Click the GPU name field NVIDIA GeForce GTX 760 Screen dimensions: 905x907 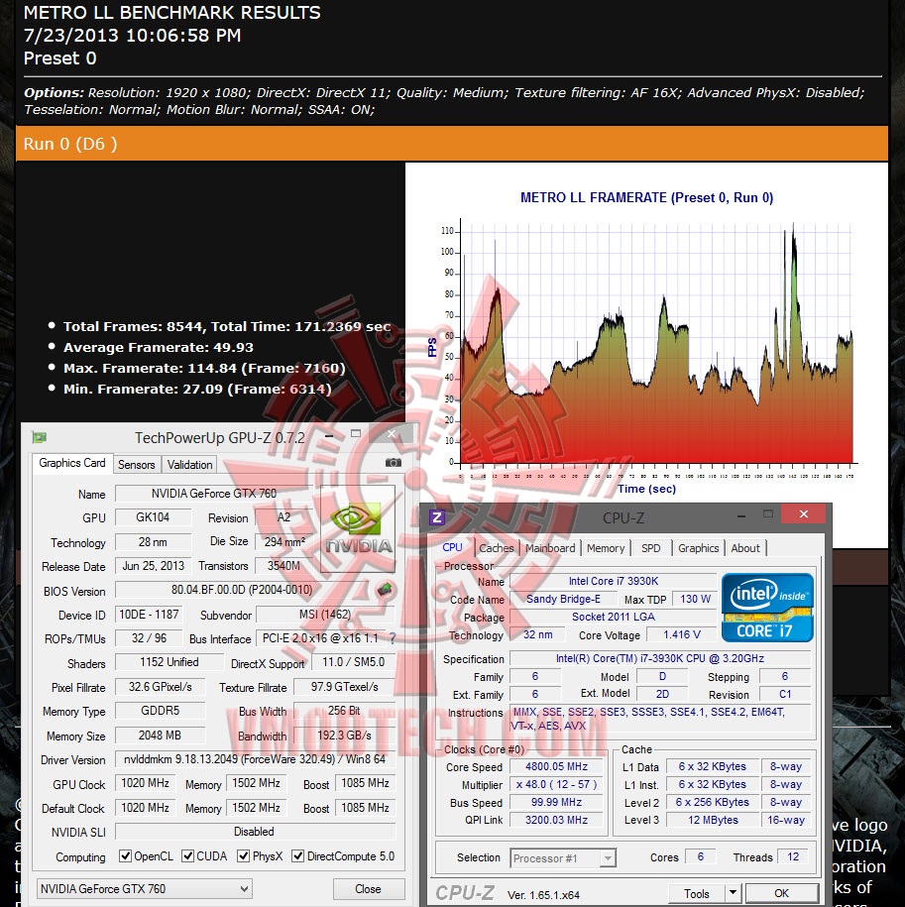214,494
